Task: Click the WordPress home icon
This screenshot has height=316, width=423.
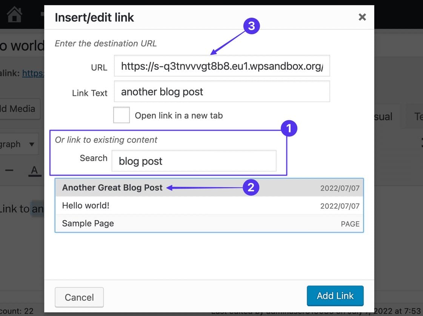Action: (14, 15)
